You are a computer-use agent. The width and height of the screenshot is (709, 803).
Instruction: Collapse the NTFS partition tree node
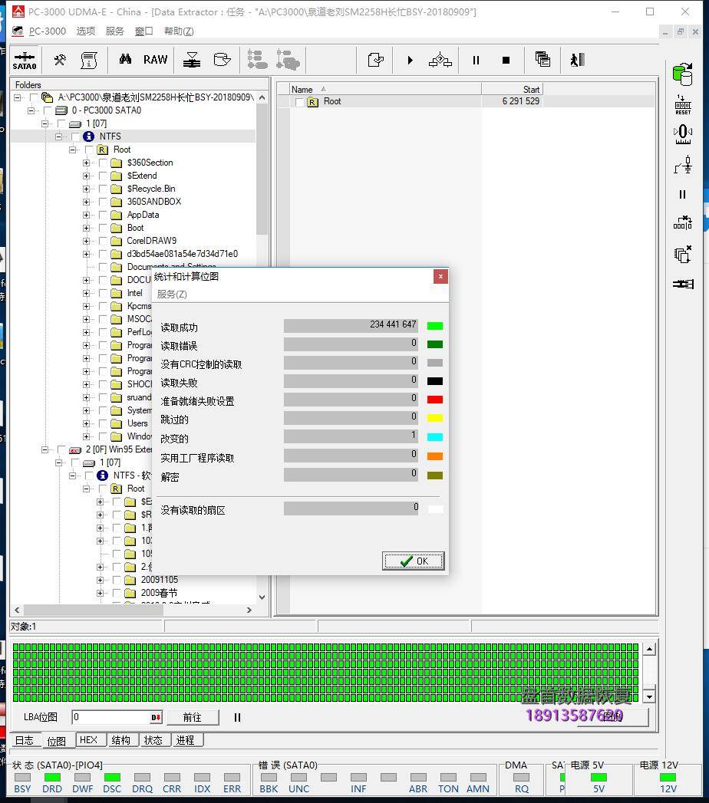[x=58, y=137]
